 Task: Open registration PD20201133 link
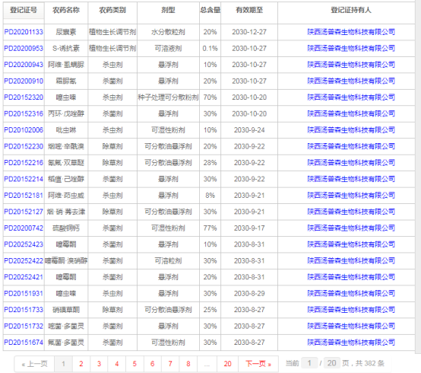pyautogui.click(x=24, y=32)
